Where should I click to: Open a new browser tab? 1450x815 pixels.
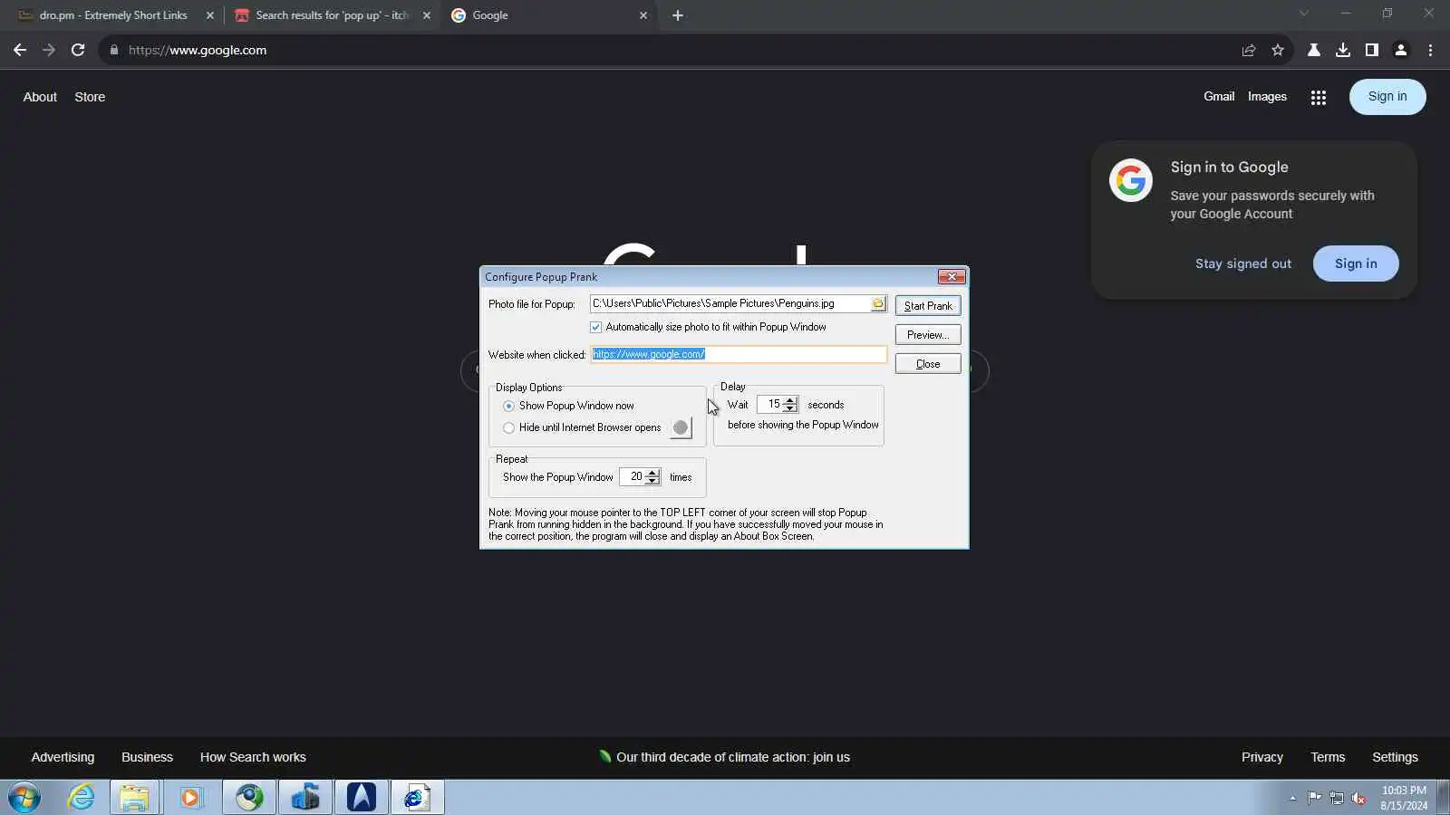pos(678,15)
